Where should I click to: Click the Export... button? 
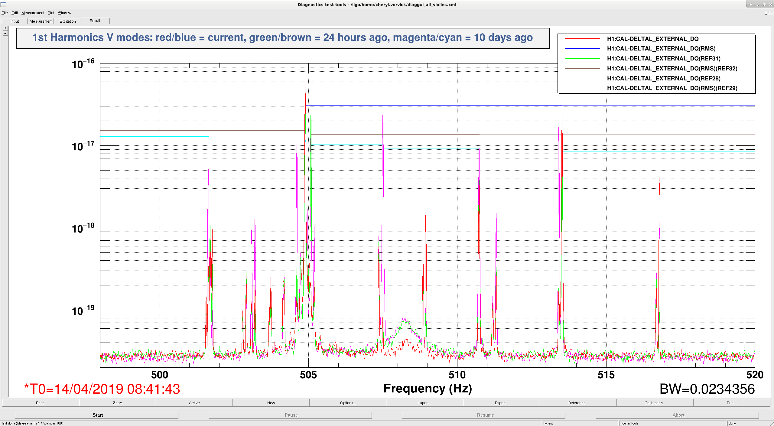coord(501,403)
